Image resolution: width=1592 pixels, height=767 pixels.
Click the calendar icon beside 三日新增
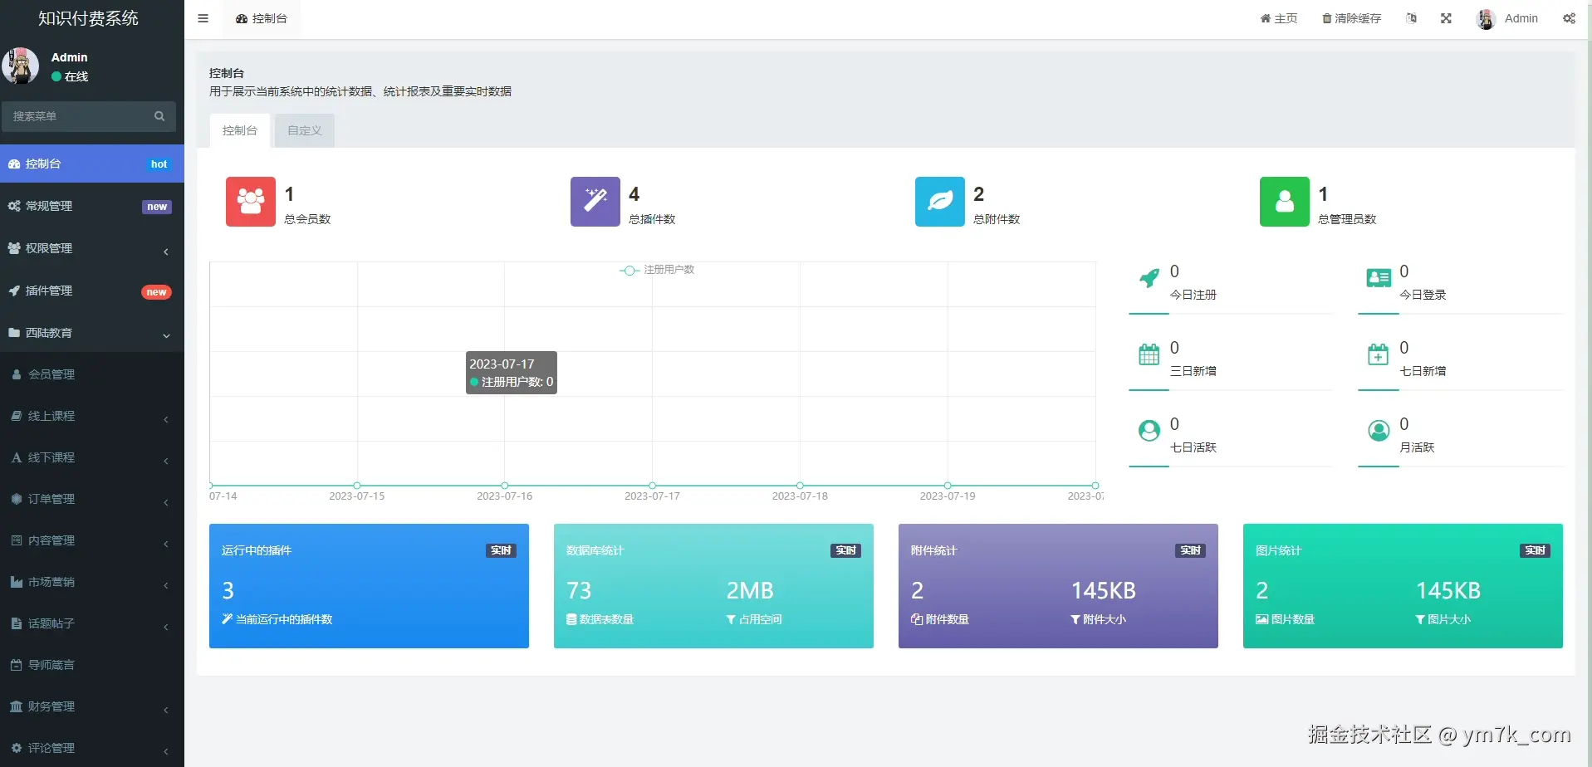coord(1149,354)
